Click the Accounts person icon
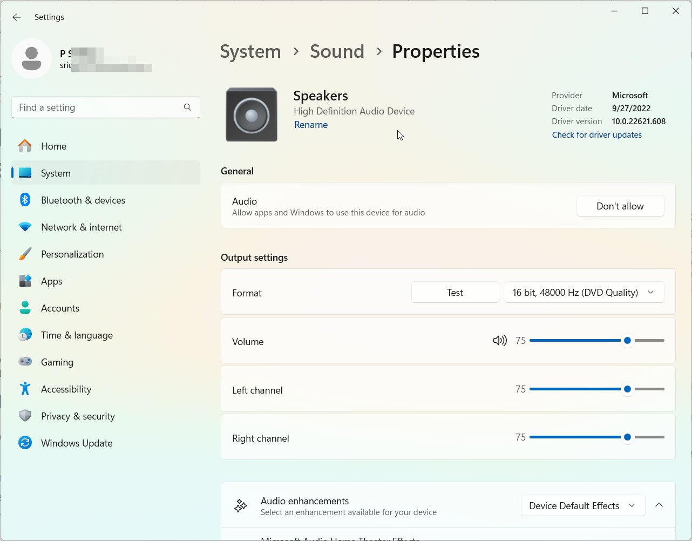This screenshot has width=692, height=541. 25,308
